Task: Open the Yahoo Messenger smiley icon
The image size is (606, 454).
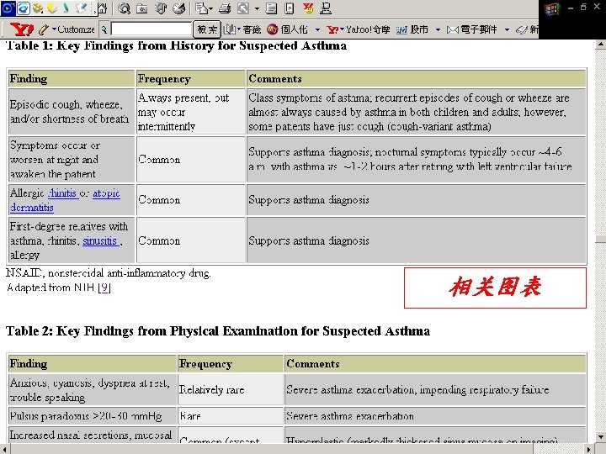Action: point(308,8)
